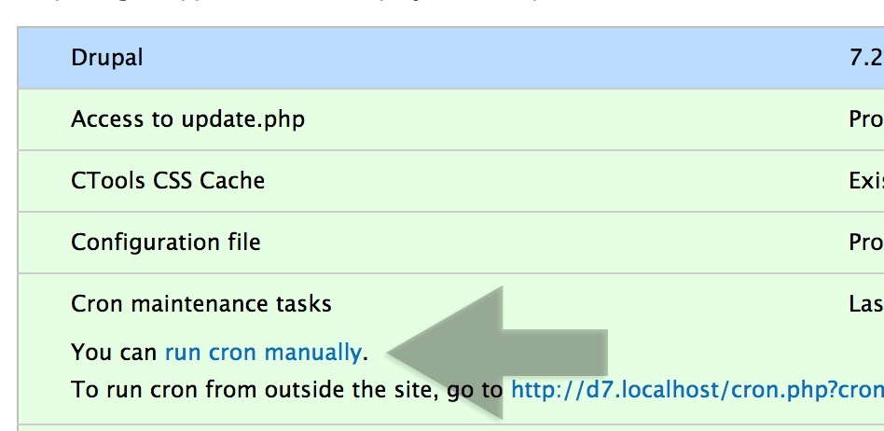
Task: Click the status value beside Configuration file
Action: point(866,243)
